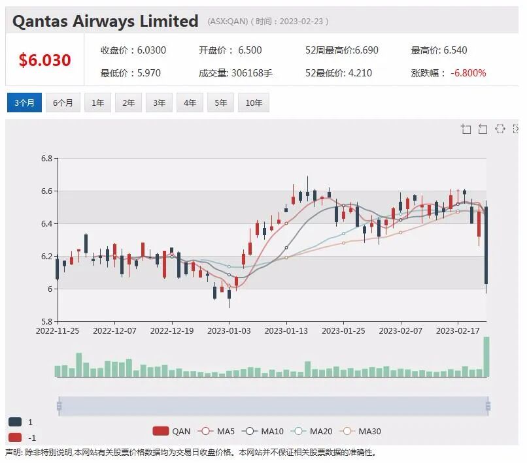
Task: Click the 2023-01-03 x-axis label
Action: point(229,331)
